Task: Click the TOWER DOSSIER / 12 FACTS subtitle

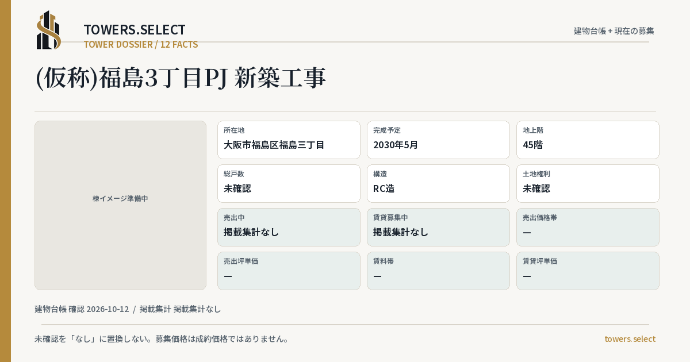Action: 141,44
